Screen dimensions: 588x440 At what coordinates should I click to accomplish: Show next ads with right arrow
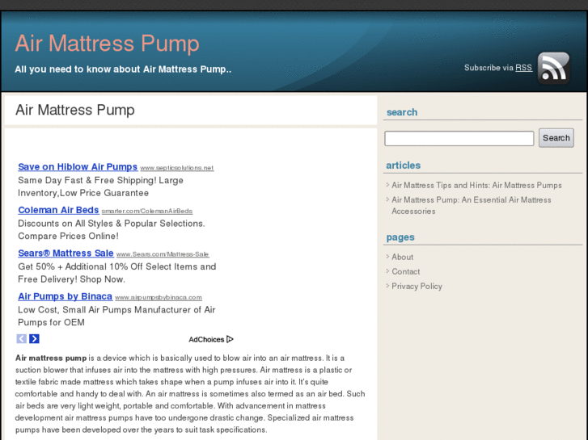click(34, 339)
